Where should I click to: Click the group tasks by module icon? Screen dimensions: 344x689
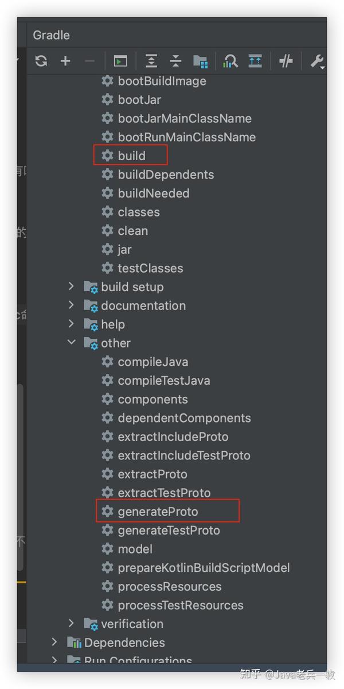tap(200, 61)
